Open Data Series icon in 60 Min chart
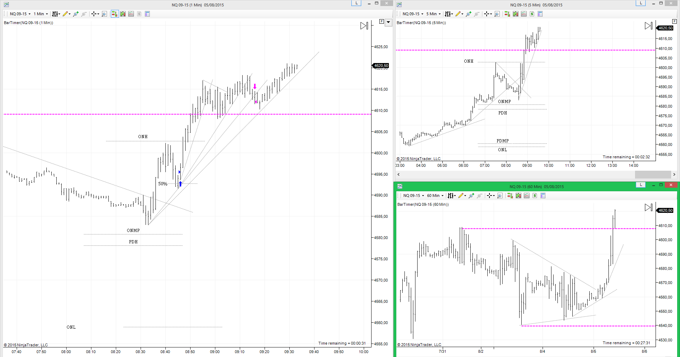The image size is (680, 357). click(x=518, y=195)
